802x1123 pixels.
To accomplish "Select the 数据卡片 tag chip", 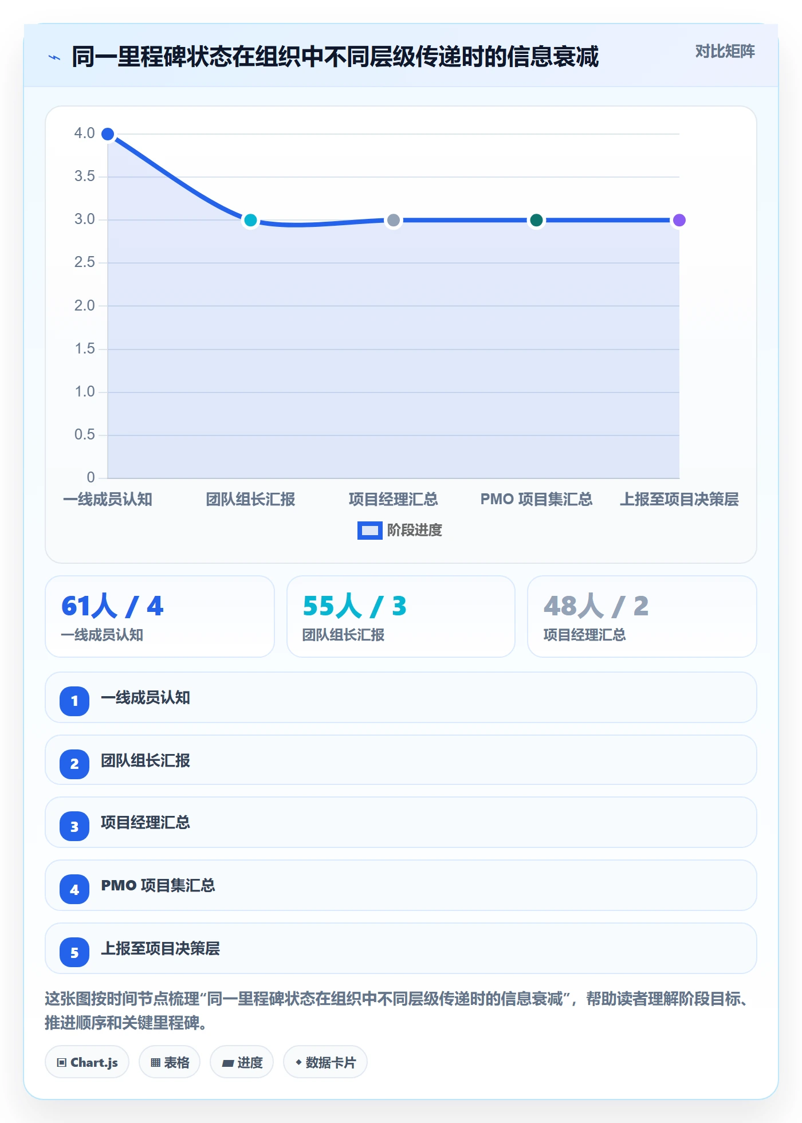I will 325,1062.
